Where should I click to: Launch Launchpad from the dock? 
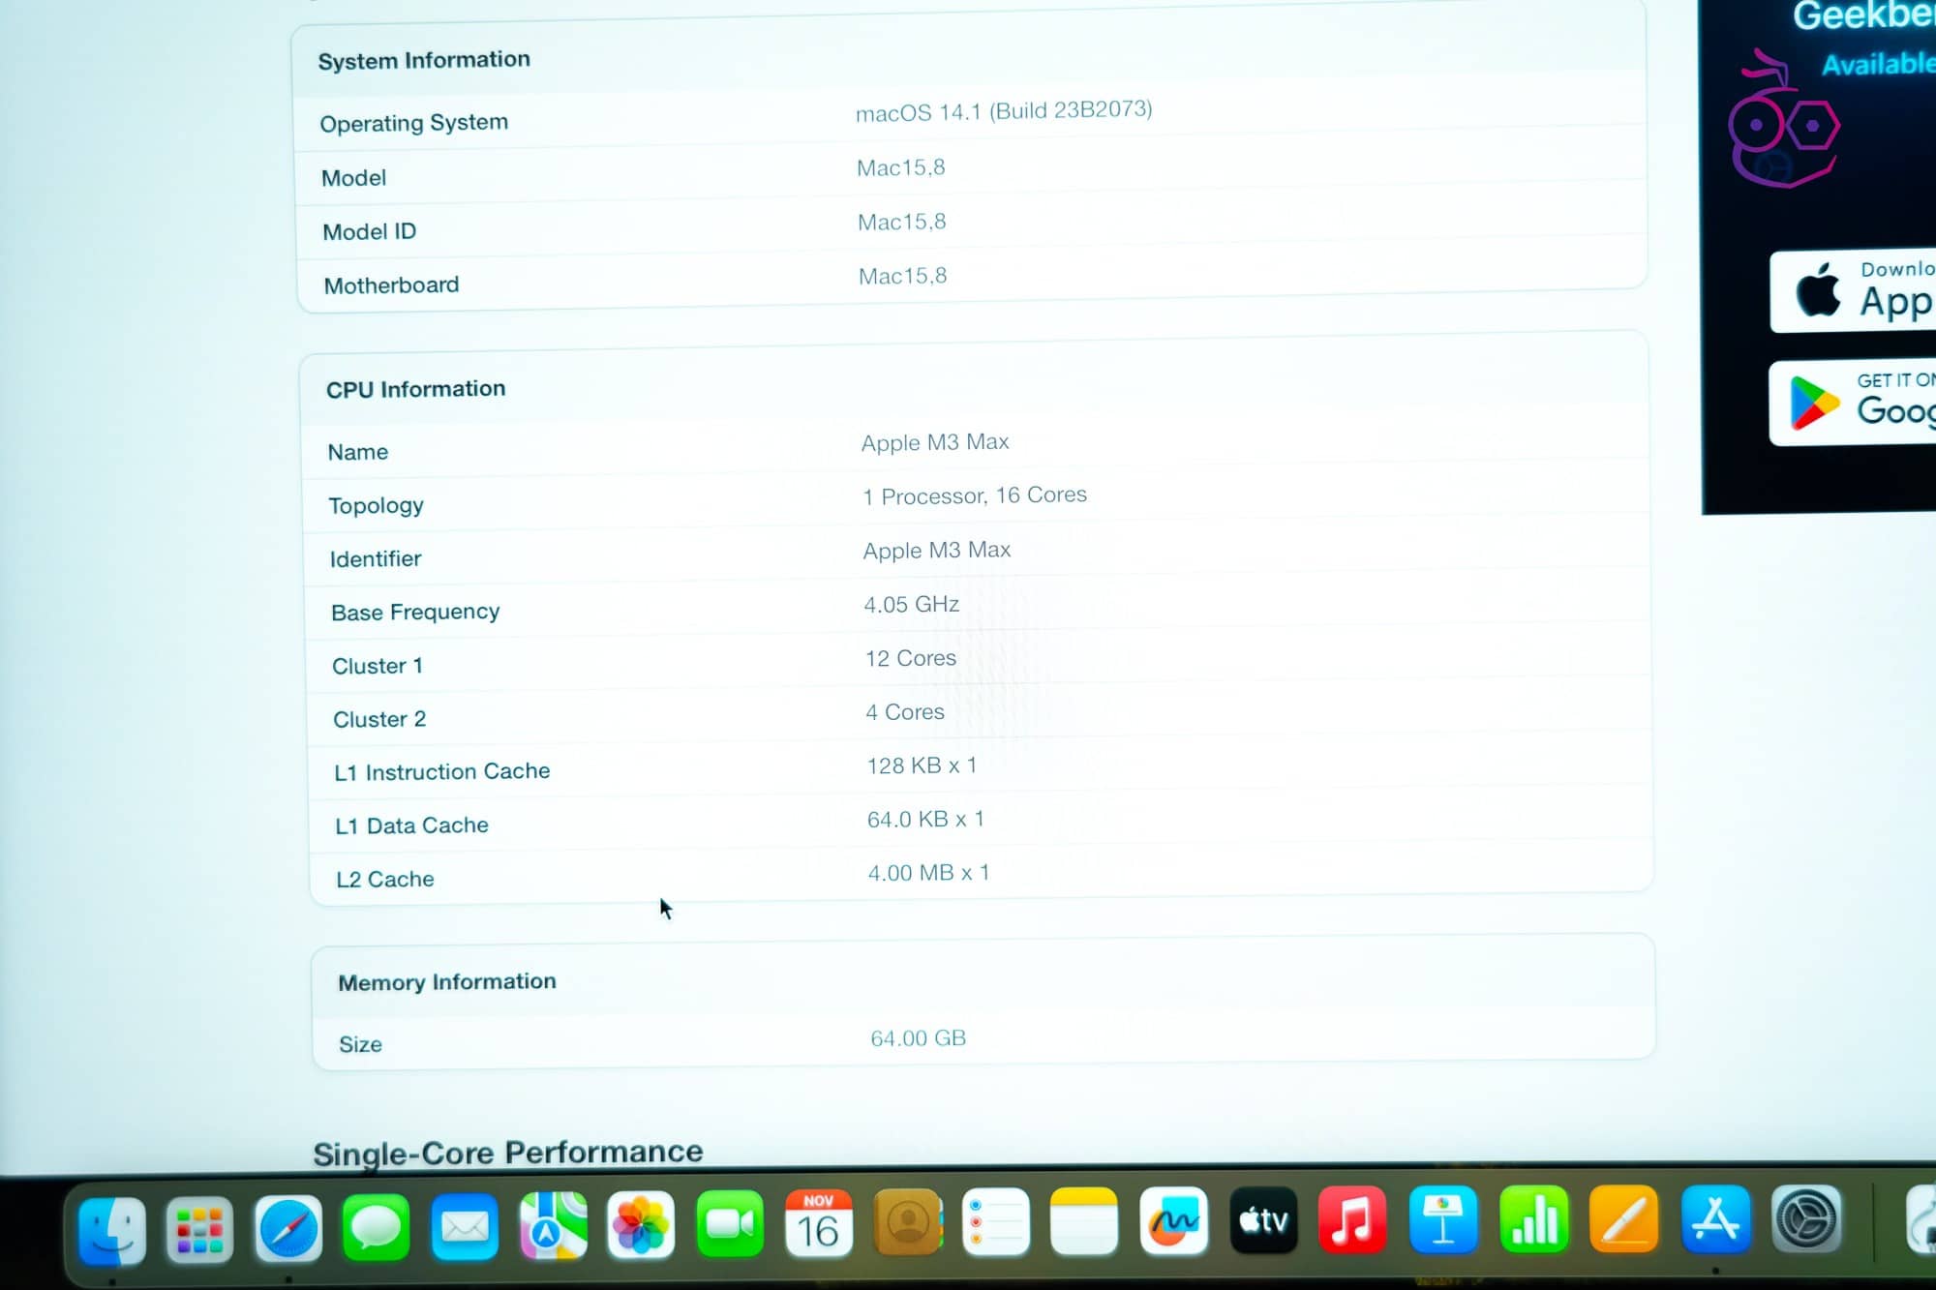(199, 1230)
